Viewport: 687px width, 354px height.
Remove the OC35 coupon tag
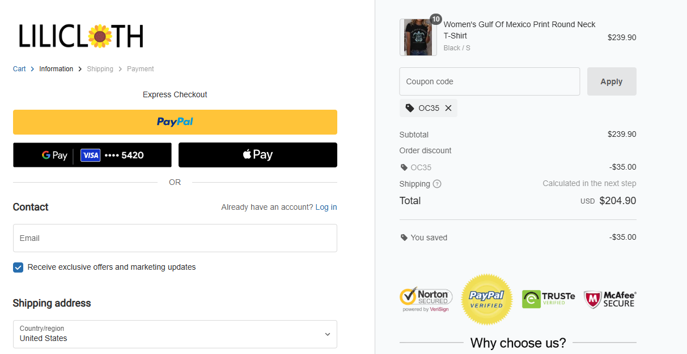tap(448, 108)
